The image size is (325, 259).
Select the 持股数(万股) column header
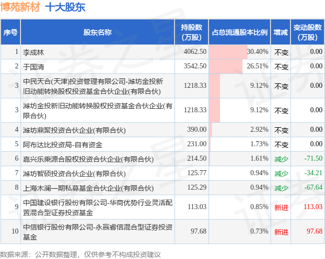[191, 32]
